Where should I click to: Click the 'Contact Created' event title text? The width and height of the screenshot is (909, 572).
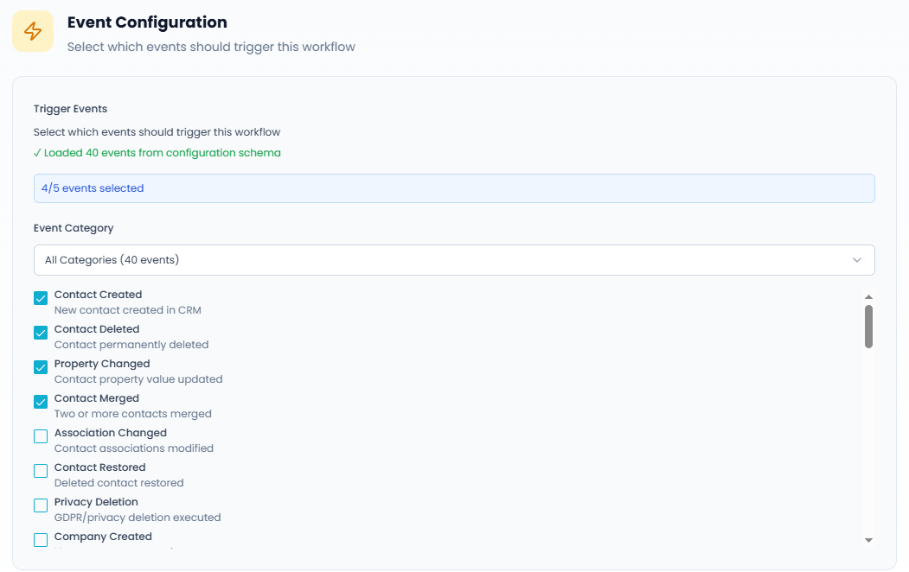coord(98,295)
